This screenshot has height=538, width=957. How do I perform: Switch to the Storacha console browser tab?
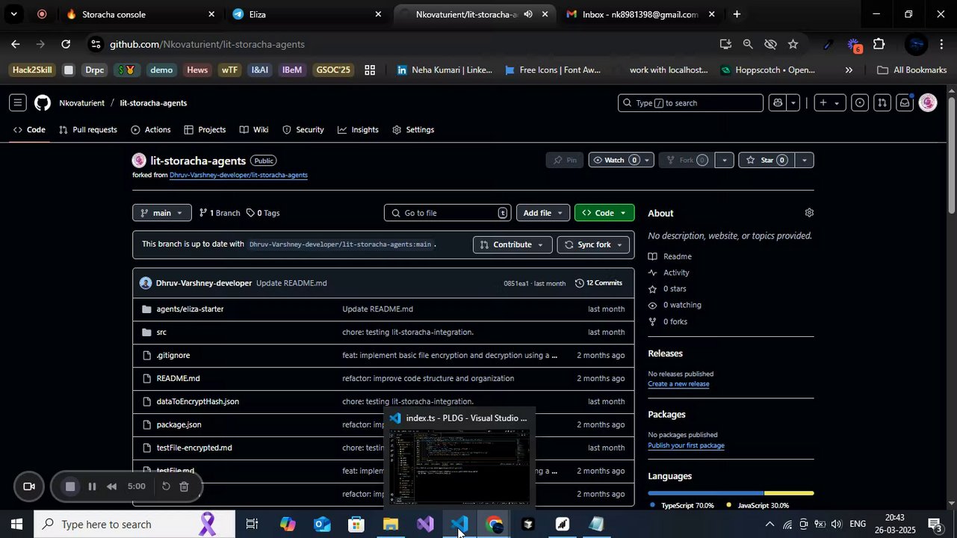coord(139,14)
